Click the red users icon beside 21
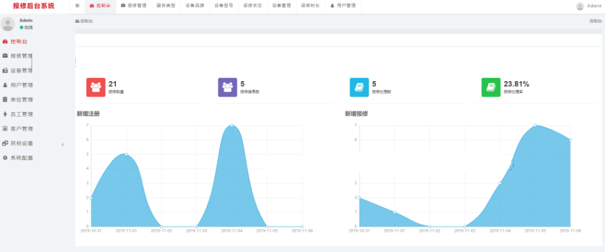 click(x=95, y=87)
